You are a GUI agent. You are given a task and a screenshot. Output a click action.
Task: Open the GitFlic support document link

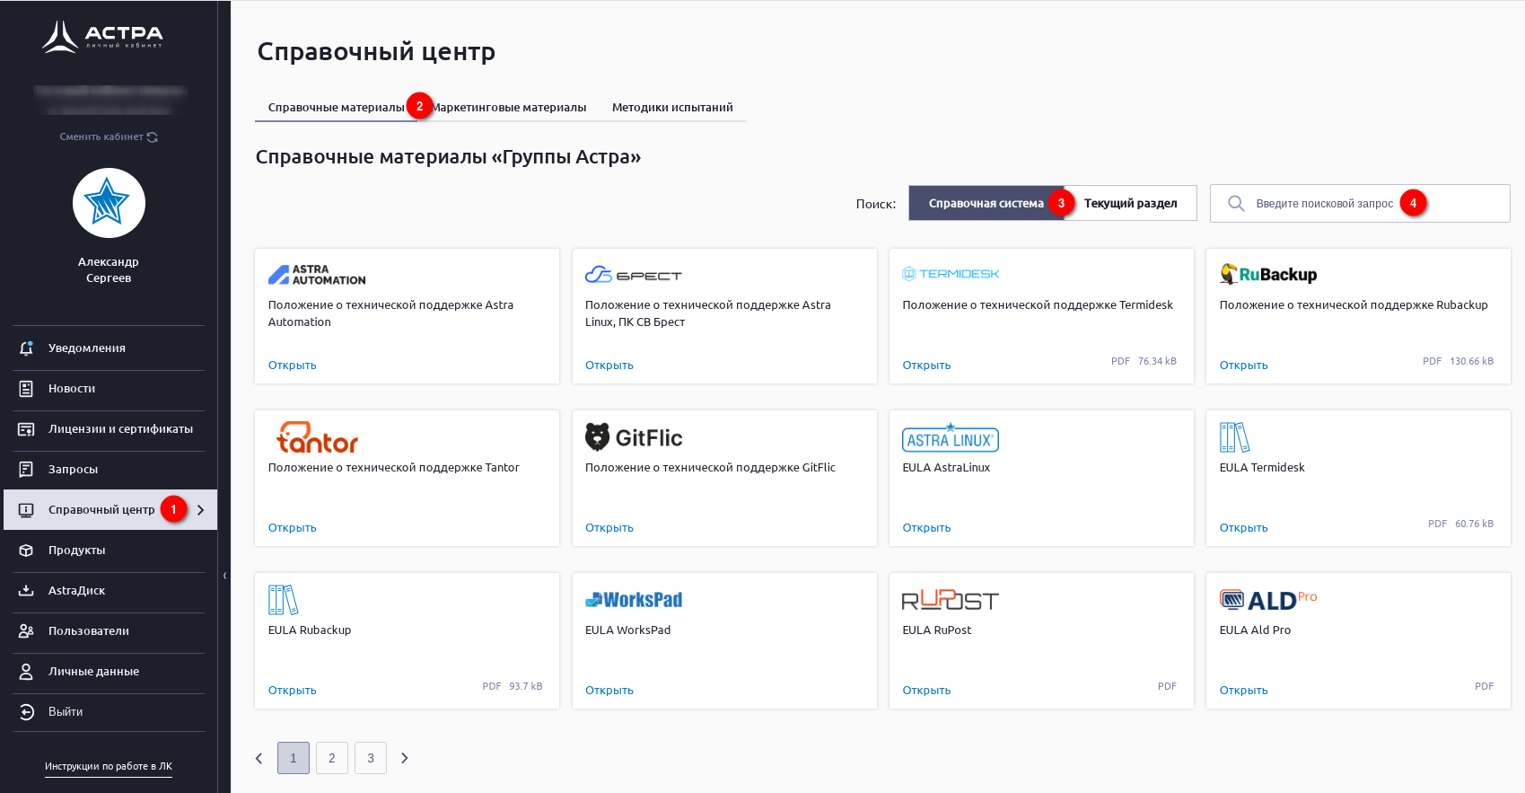pyautogui.click(x=609, y=528)
